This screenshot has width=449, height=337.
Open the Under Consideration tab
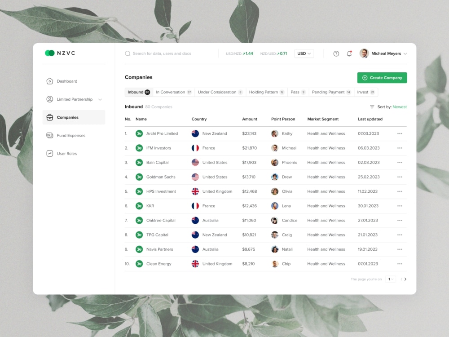point(220,92)
